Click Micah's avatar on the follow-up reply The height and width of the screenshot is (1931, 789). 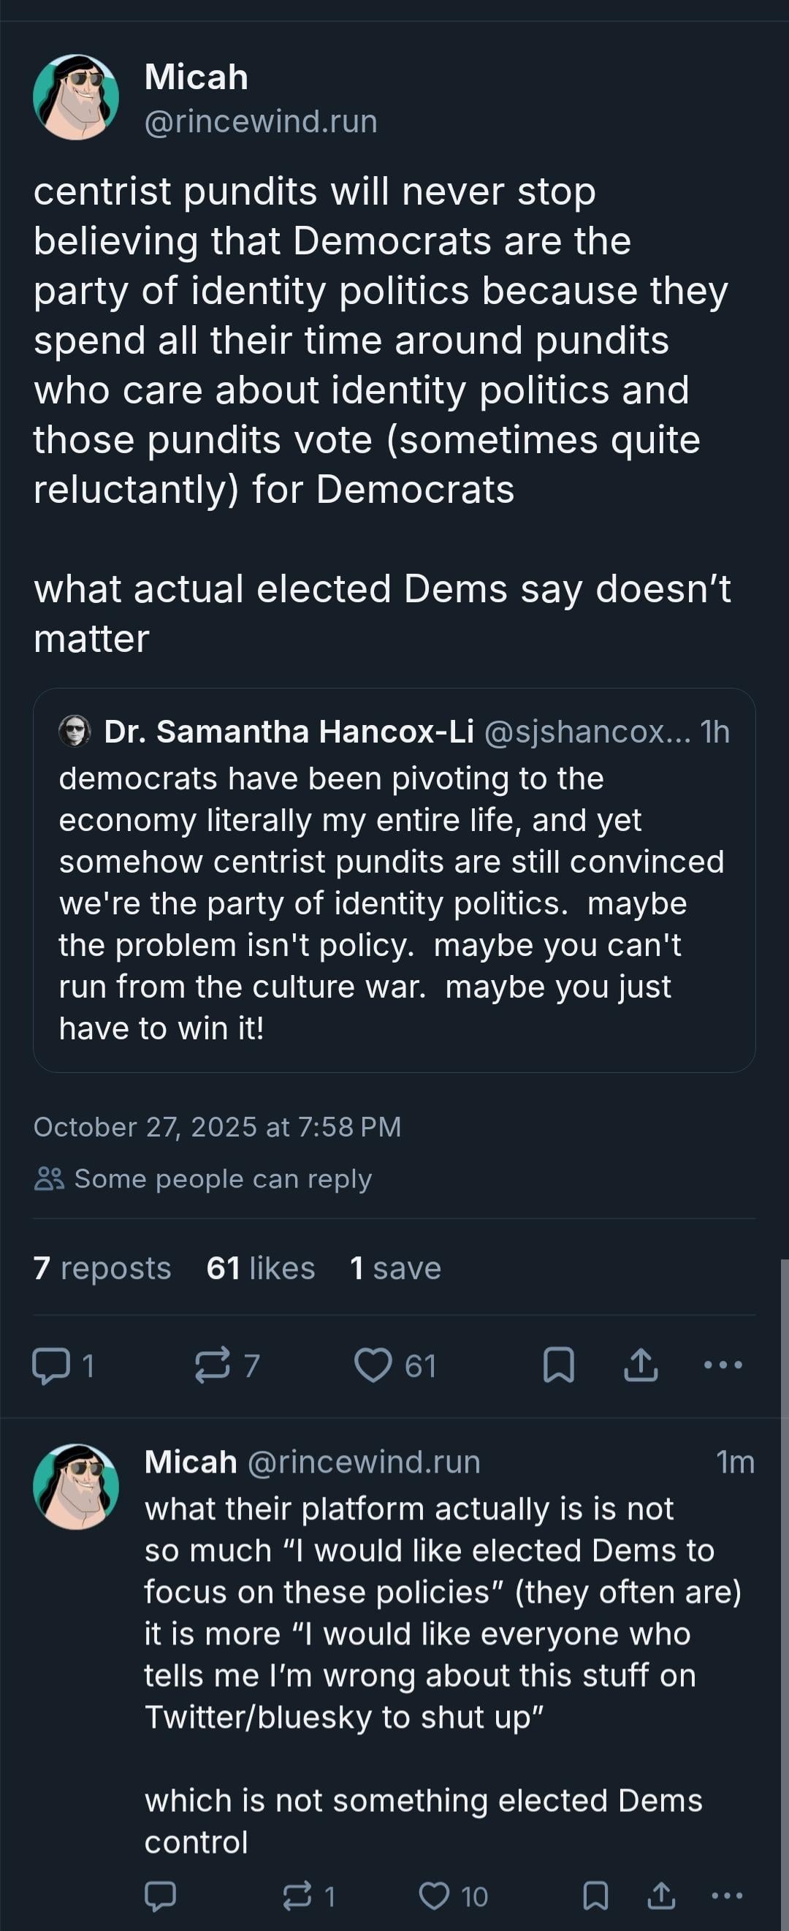pyautogui.click(x=76, y=1487)
